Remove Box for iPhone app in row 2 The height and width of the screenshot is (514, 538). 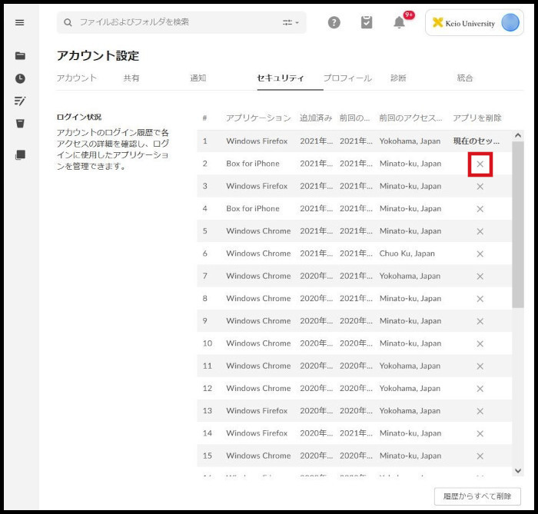[x=480, y=164]
